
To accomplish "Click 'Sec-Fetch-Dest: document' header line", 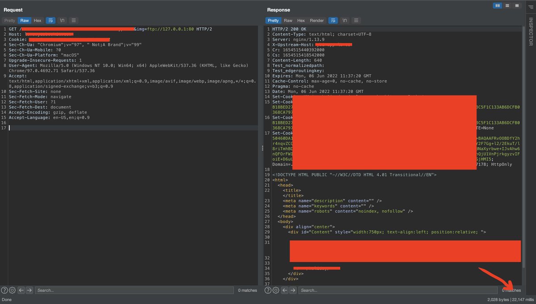I will point(40,107).
